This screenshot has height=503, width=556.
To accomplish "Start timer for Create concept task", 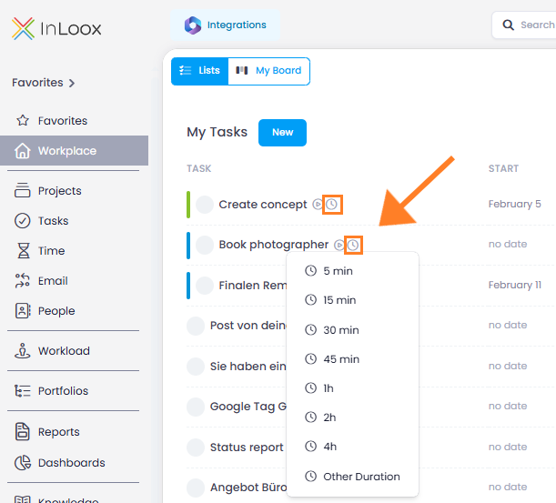I will click(317, 204).
